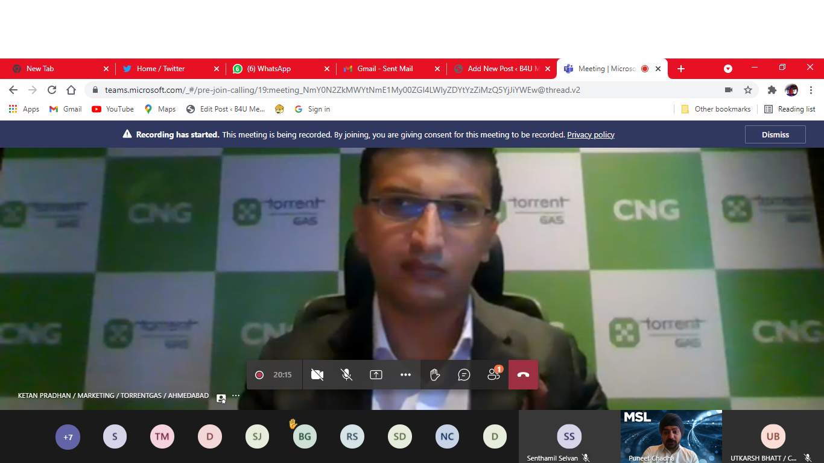This screenshot has width=824, height=463.
Task: Select participant avatar SD
Action: (x=400, y=437)
